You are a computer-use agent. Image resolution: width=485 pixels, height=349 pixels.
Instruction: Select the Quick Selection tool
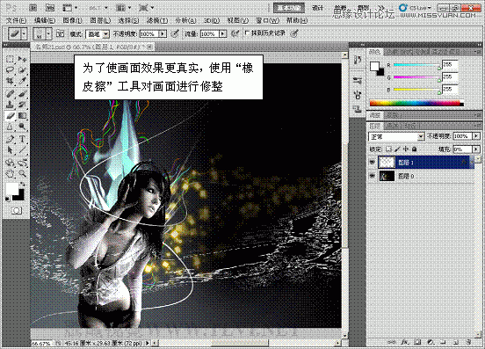tap(22, 70)
